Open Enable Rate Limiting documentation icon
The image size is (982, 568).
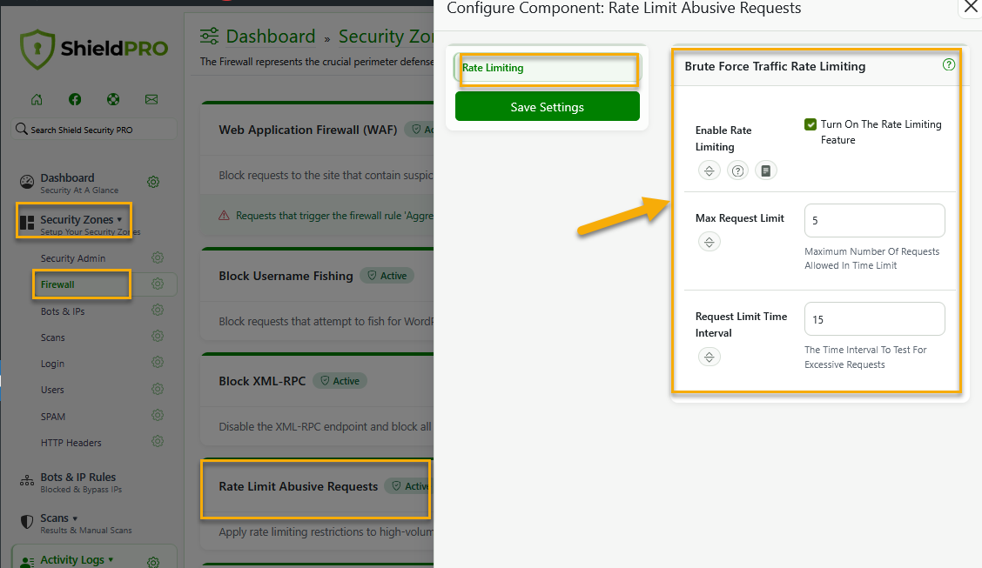point(766,170)
